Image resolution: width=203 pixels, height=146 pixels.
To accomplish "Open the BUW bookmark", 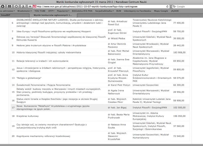I will 119,11.
